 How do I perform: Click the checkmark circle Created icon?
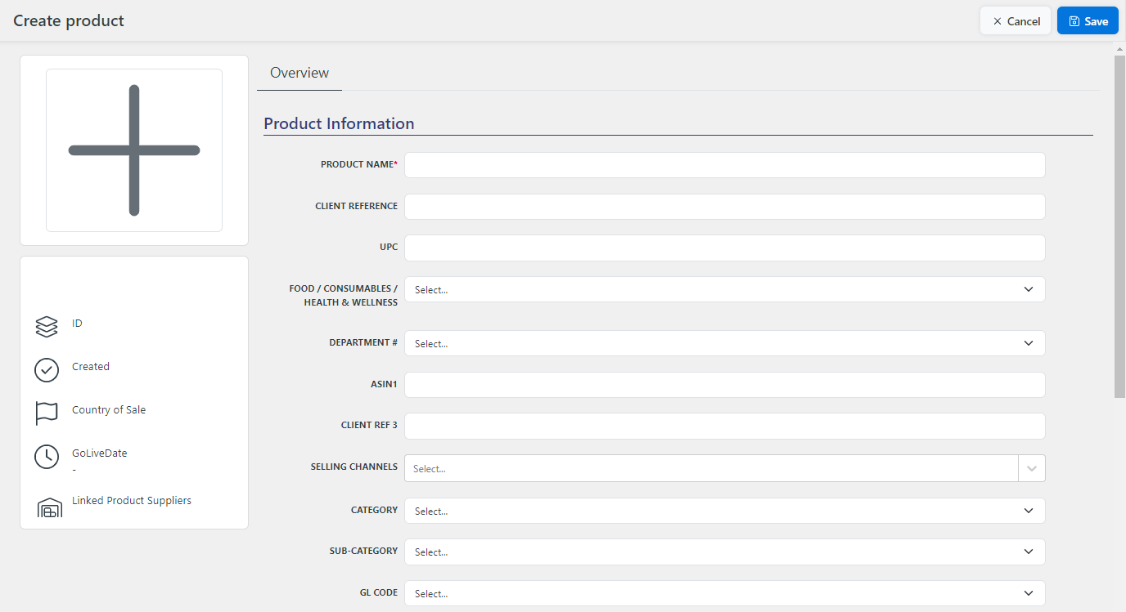click(47, 370)
